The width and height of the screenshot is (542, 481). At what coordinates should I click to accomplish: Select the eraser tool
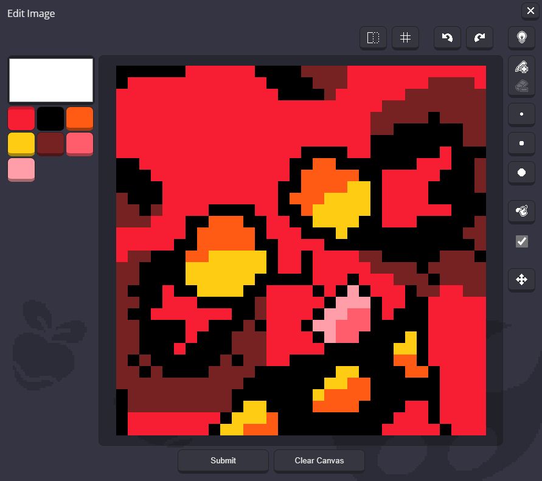coord(521,86)
